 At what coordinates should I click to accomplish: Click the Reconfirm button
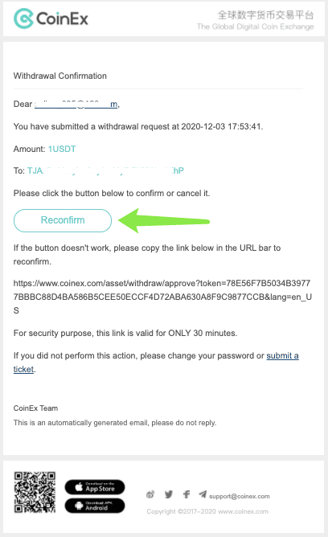[63, 220]
